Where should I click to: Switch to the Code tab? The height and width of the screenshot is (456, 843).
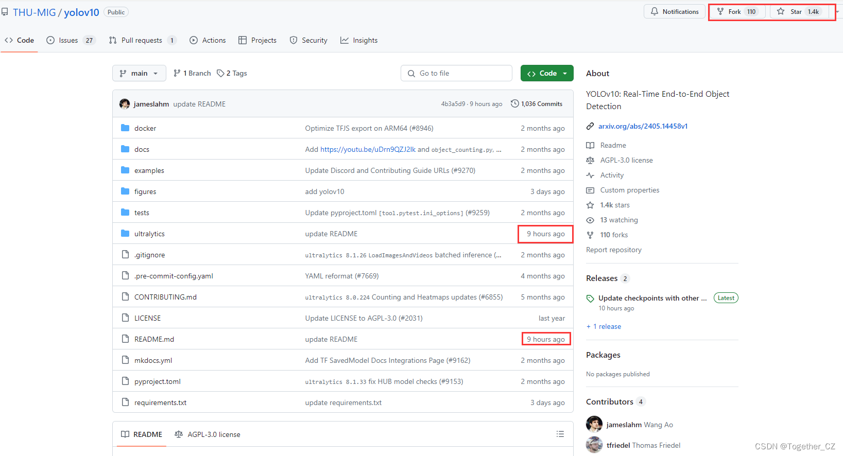[x=19, y=40]
